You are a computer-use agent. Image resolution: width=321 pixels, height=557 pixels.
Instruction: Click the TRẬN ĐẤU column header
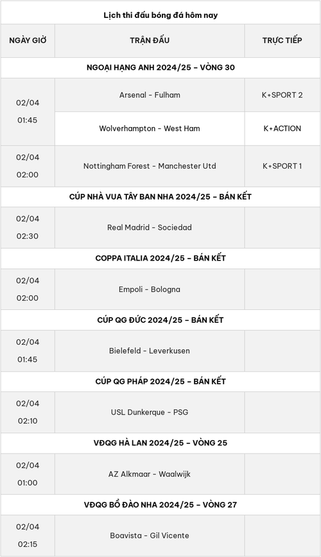coord(150,40)
